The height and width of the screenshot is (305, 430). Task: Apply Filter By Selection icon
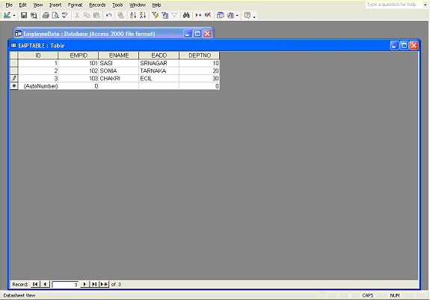click(x=156, y=16)
